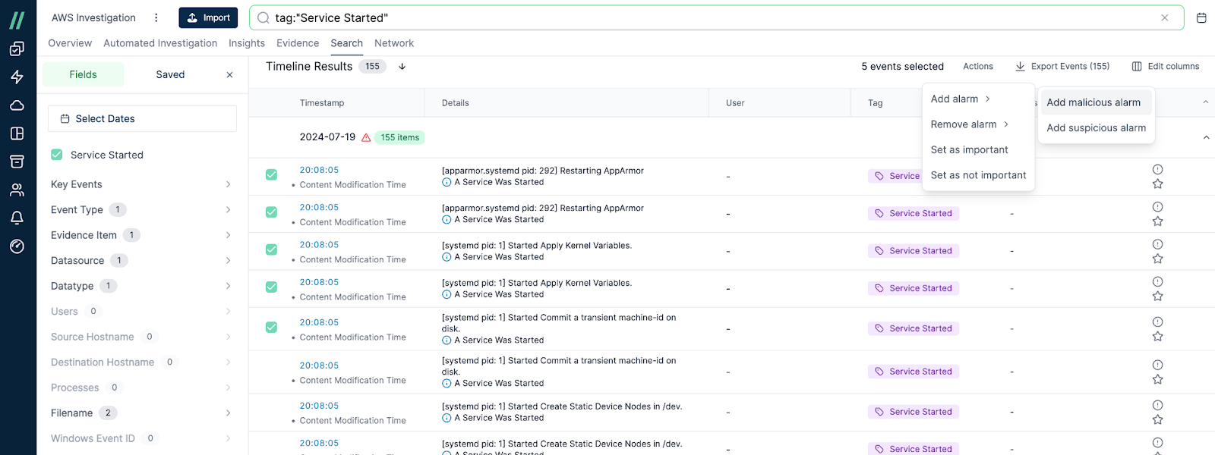1215x455 pixels.
Task: Star the second Restarting AppArmor event
Action: pyautogui.click(x=1157, y=221)
